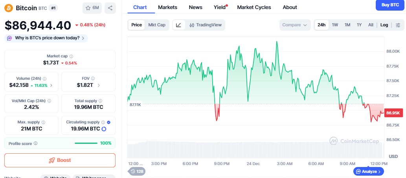Click the Market cap info icon

click(71, 56)
